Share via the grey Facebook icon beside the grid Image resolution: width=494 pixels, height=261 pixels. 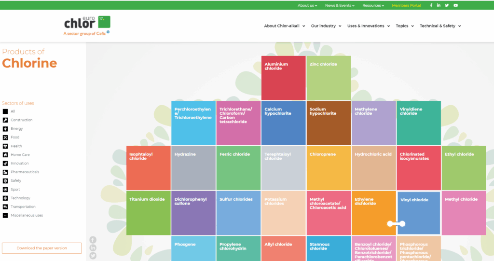(x=93, y=240)
